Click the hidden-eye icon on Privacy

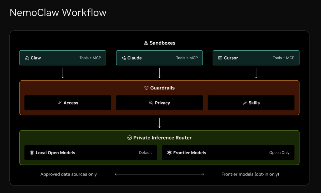click(x=151, y=103)
